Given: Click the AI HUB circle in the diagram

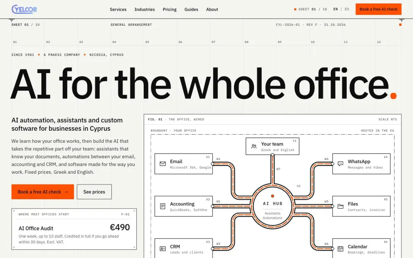Looking at the screenshot, I should click(273, 206).
